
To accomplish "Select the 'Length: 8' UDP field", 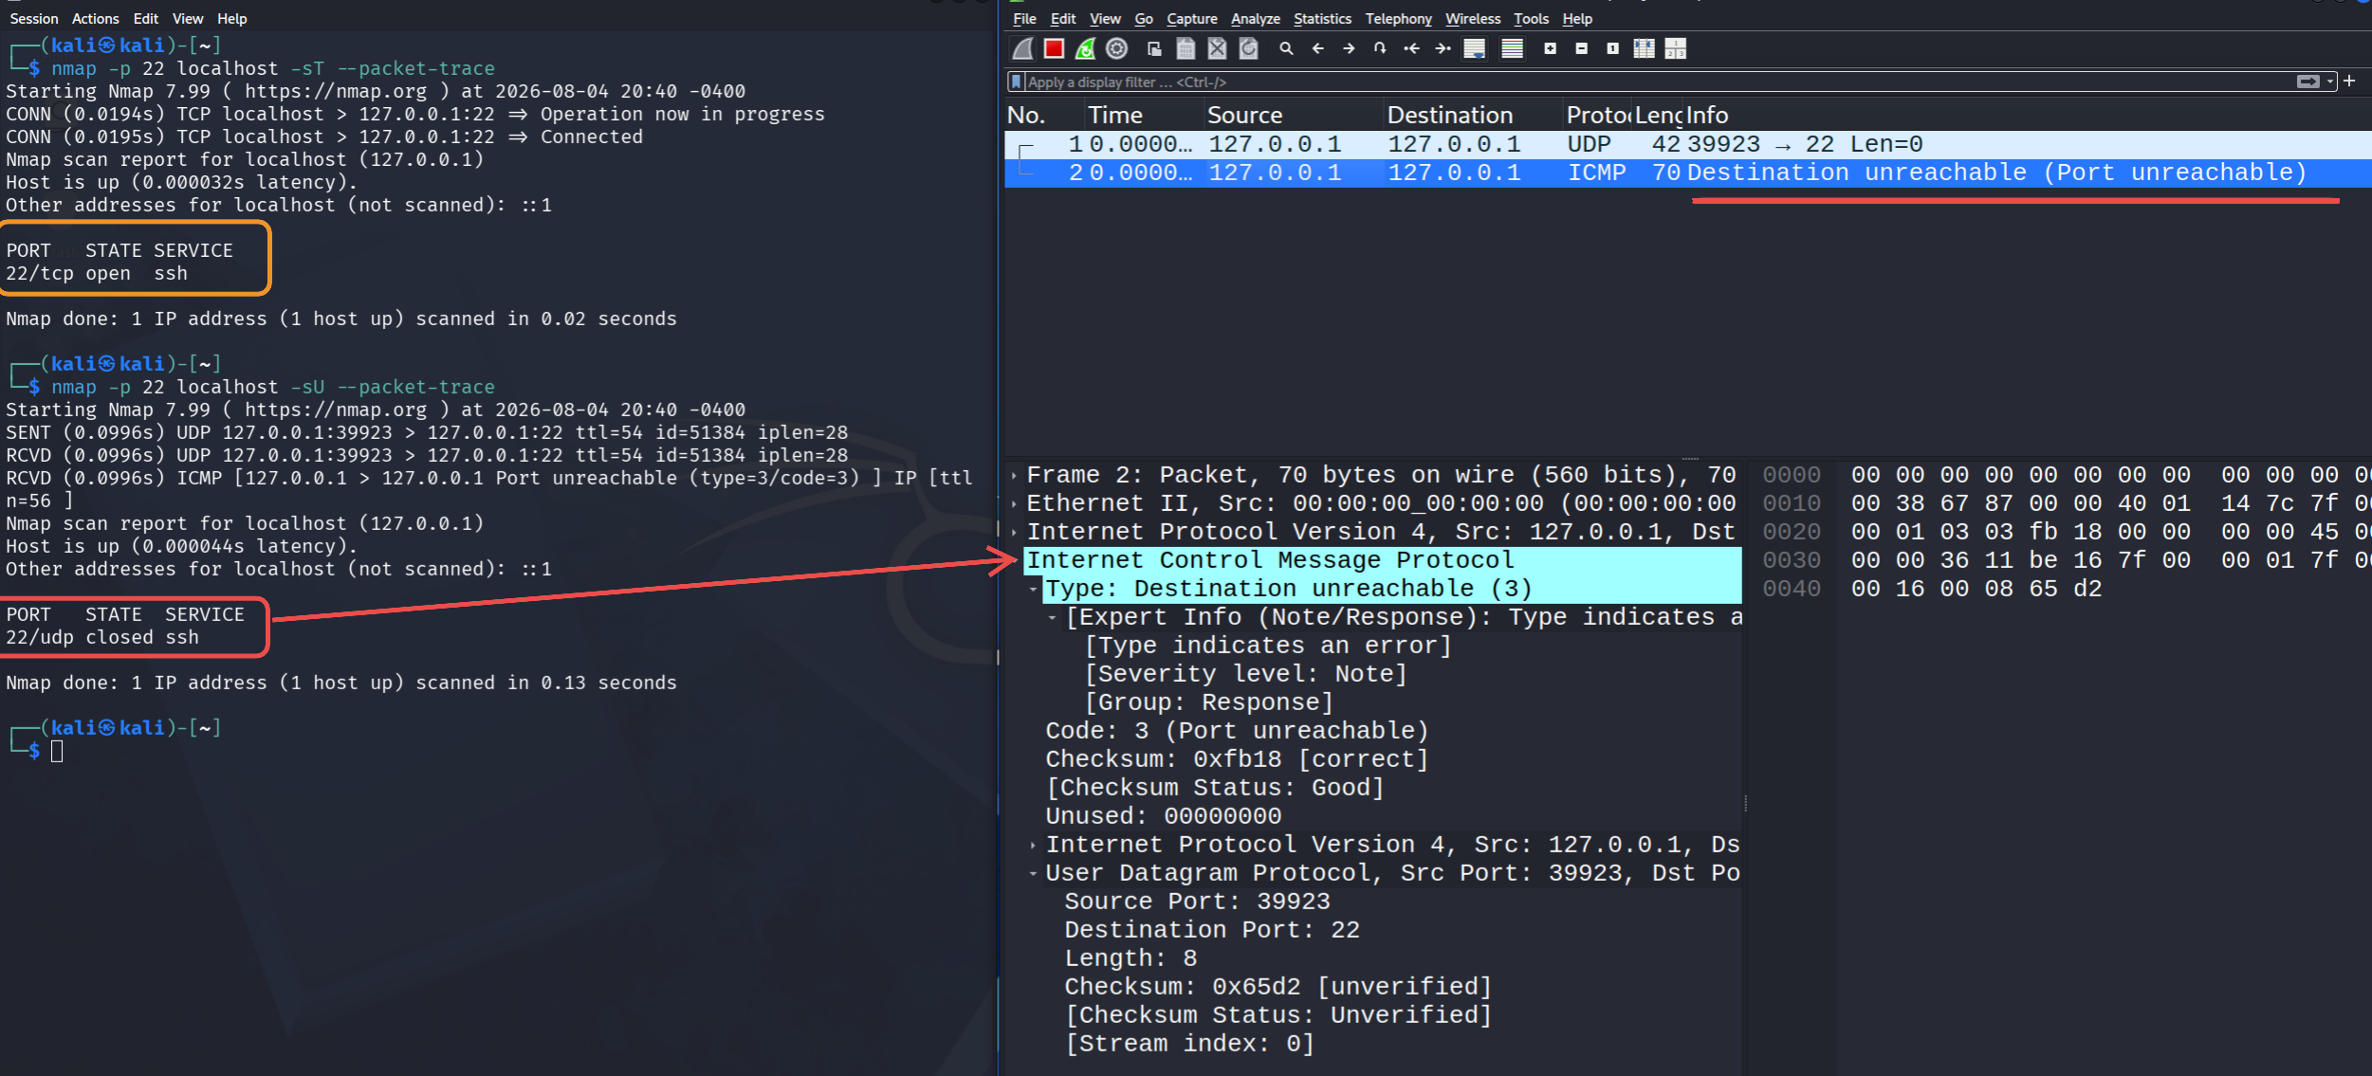I will (1131, 958).
